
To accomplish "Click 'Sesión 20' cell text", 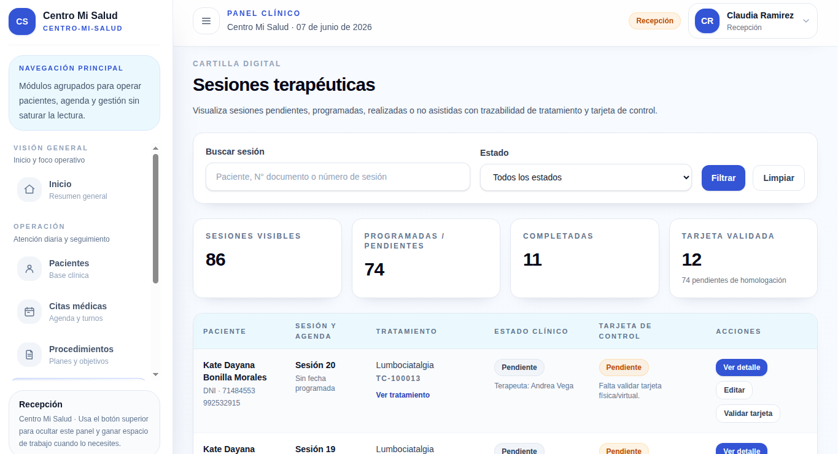I will point(315,365).
